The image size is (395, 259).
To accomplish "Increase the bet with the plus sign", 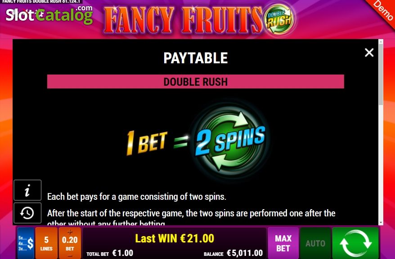I will (x=70, y=232).
